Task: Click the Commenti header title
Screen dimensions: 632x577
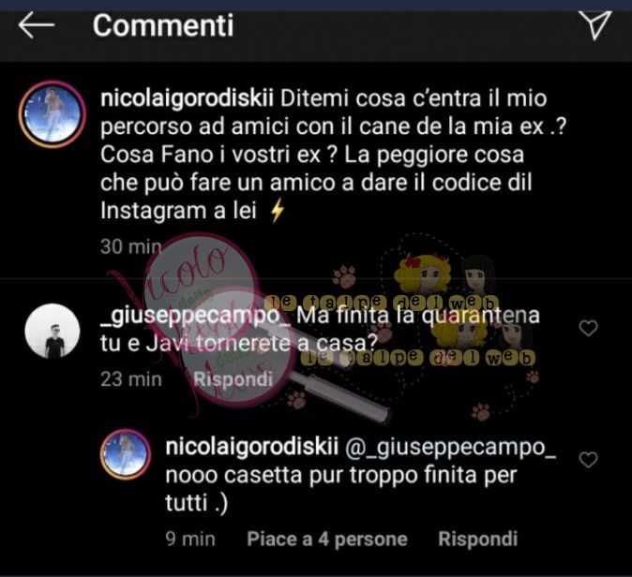Action: click(x=163, y=25)
